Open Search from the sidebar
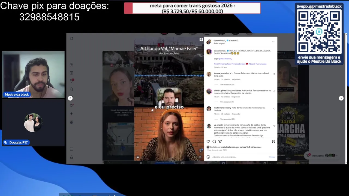 pyautogui.click(x=71, y=89)
